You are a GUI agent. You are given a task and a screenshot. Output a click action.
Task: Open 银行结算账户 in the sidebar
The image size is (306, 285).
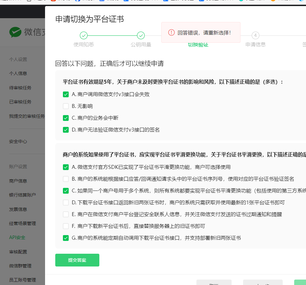click(x=22, y=195)
